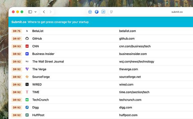Open the Business Insider listing name

click(x=43, y=54)
